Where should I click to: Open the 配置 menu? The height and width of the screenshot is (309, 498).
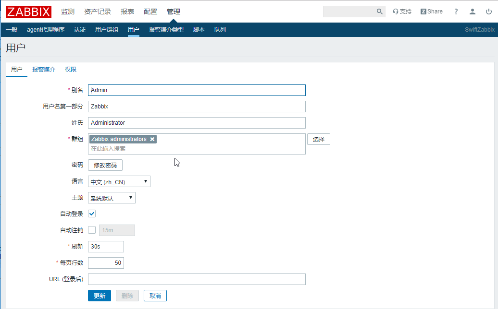click(x=150, y=12)
